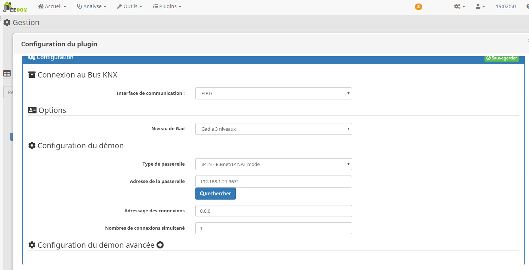Screen dimensions: 529x270
Task: Click the Rechercher button
Action: click(x=215, y=194)
